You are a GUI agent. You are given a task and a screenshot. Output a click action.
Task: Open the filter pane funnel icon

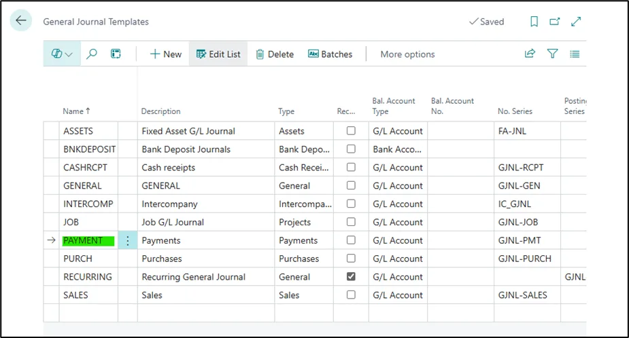[x=552, y=53]
